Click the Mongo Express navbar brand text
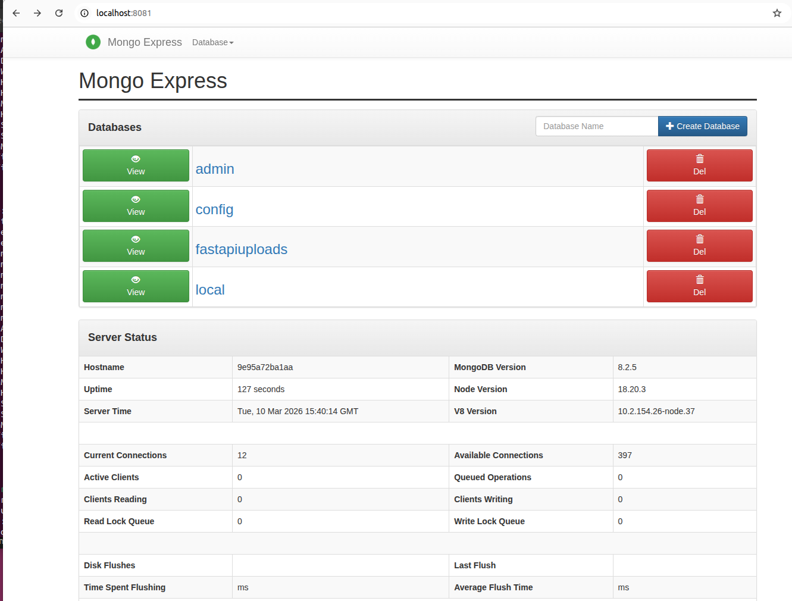The width and height of the screenshot is (792, 601). (x=145, y=42)
